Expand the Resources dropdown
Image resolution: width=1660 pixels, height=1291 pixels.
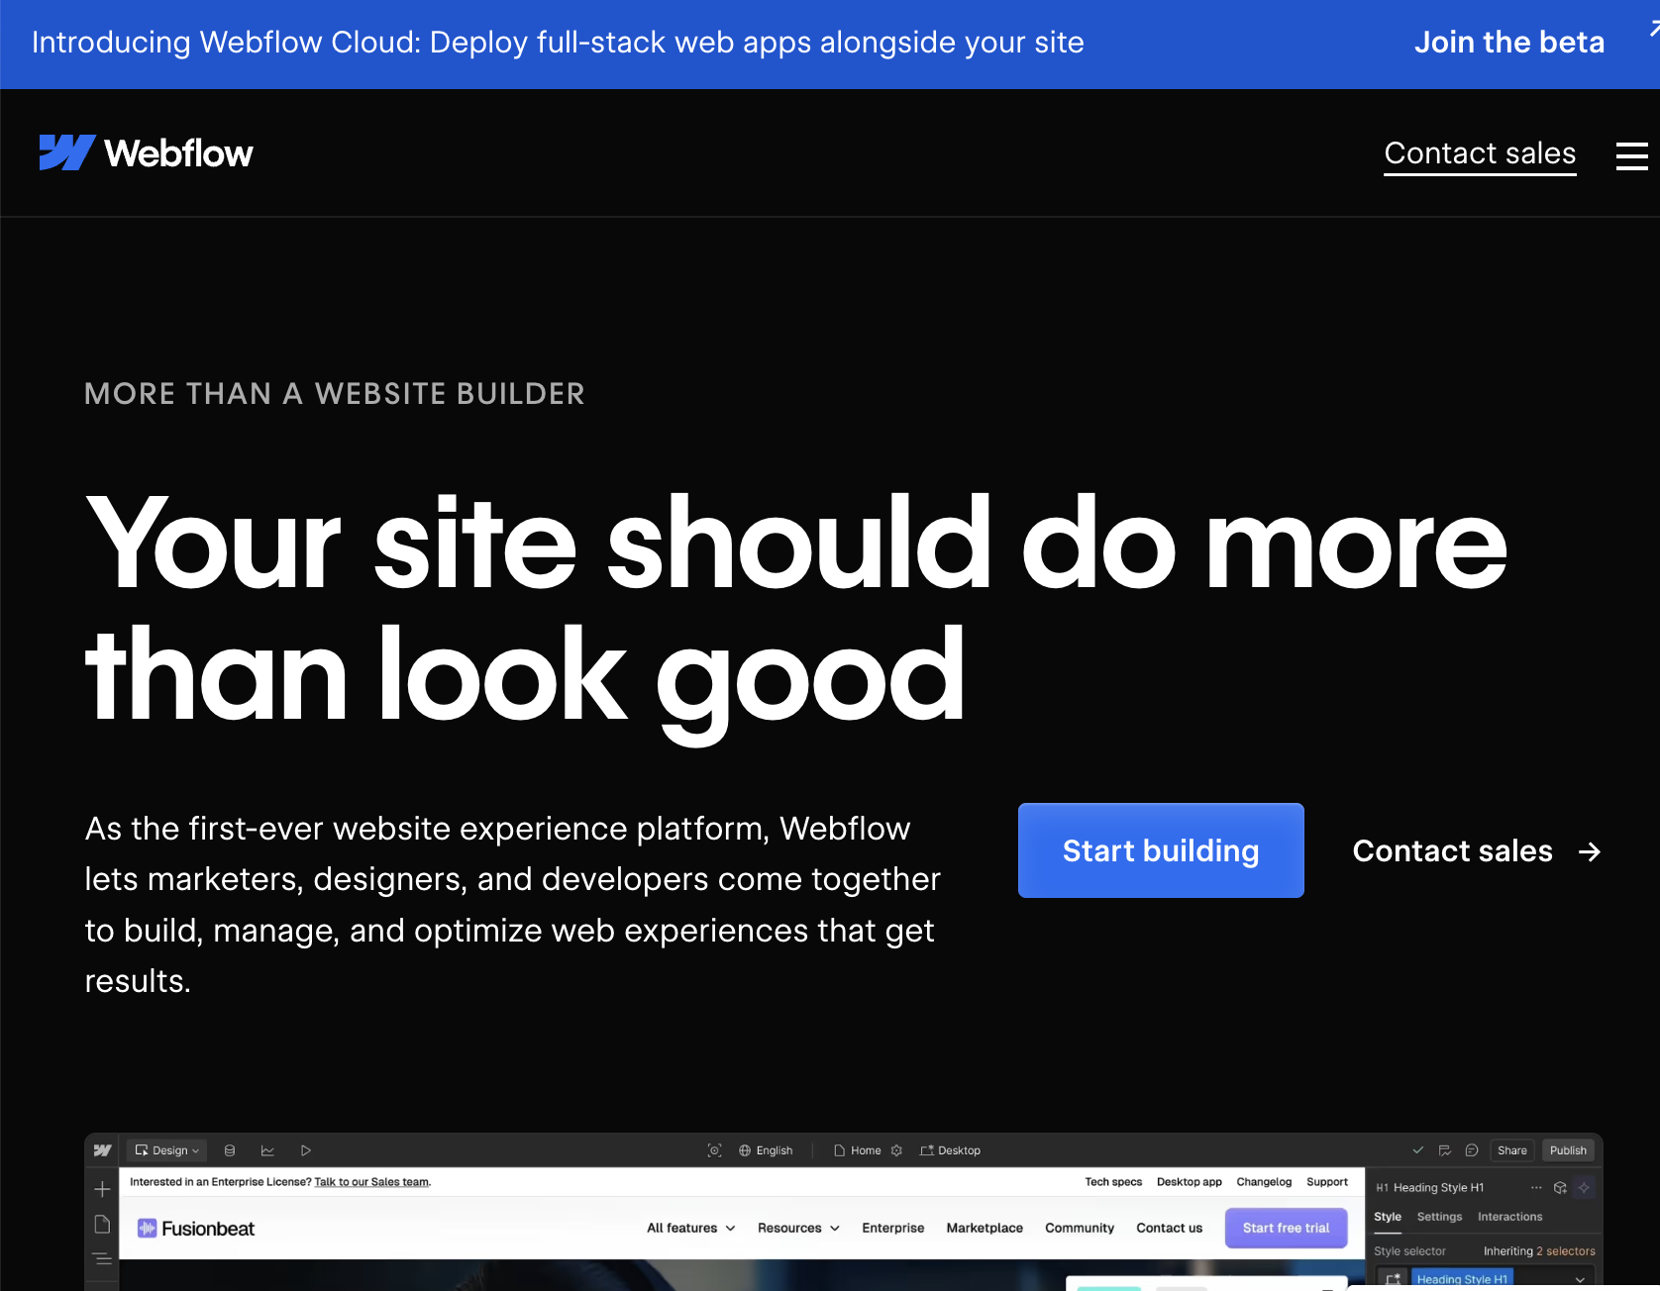click(x=798, y=1228)
